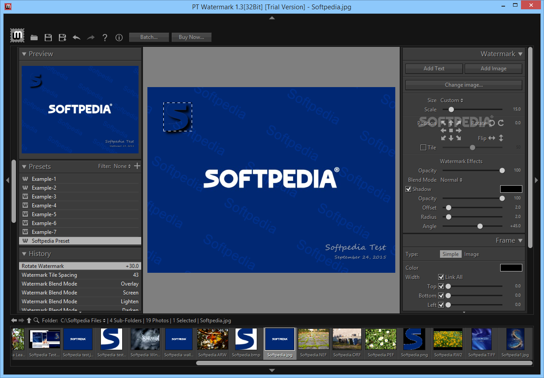544x378 pixels.
Task: Undo the last action with the back arrow
Action: pyautogui.click(x=77, y=38)
